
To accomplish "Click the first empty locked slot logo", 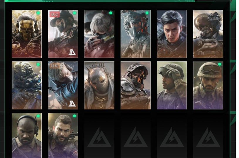I will pyautogui.click(x=99, y=137).
